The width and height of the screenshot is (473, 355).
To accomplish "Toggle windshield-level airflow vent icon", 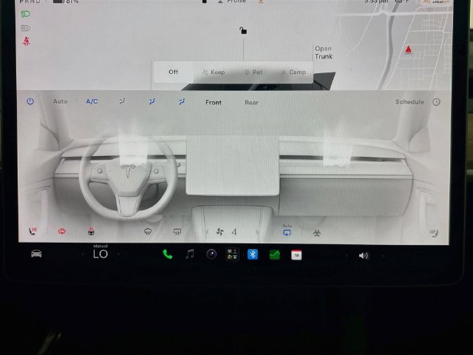I will pyautogui.click(x=122, y=101).
